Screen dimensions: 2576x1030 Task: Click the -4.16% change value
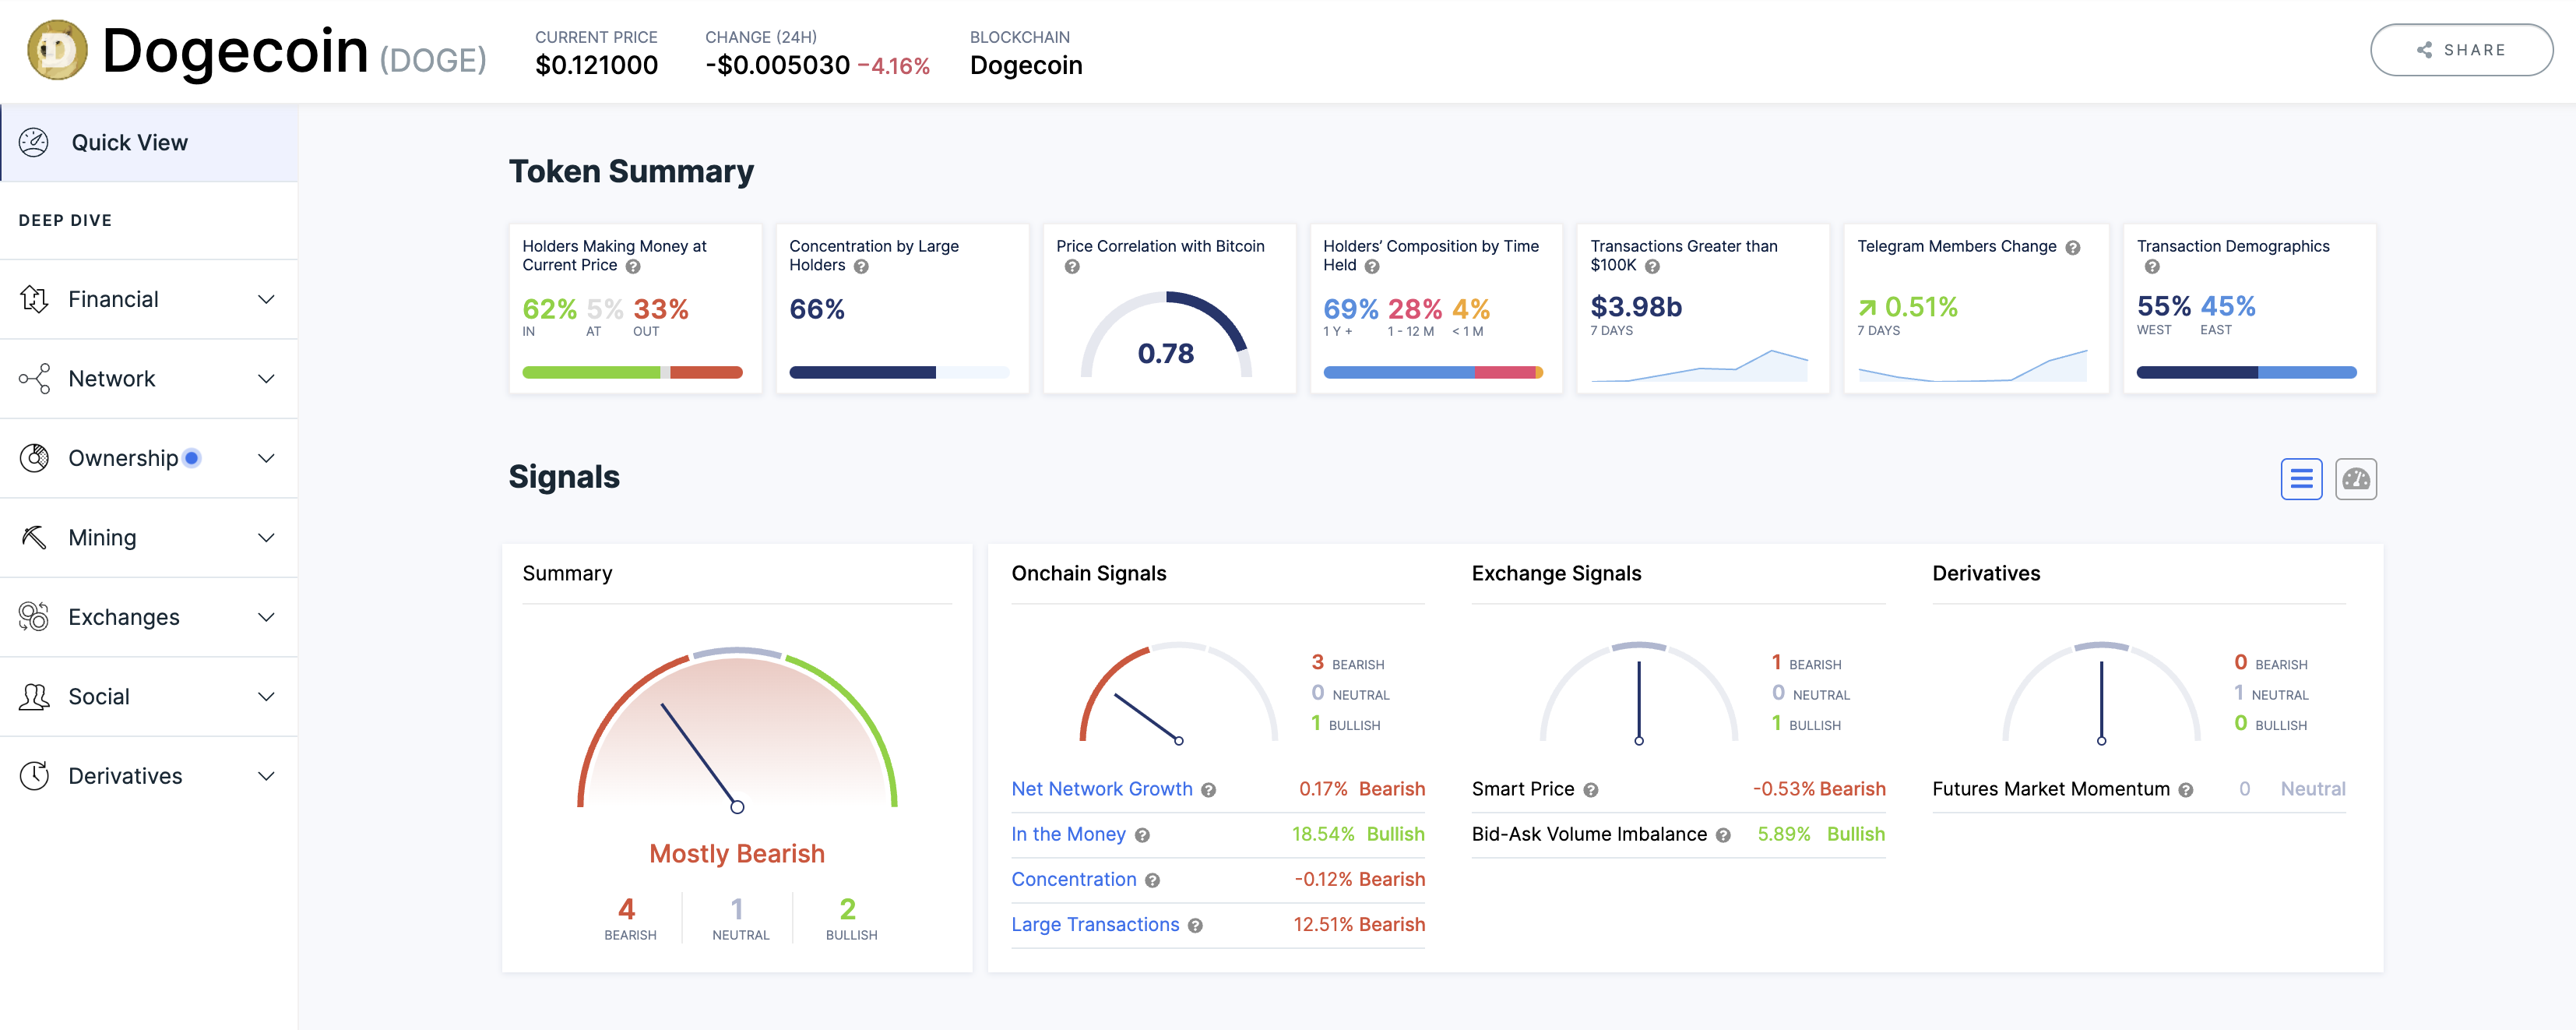893,66
